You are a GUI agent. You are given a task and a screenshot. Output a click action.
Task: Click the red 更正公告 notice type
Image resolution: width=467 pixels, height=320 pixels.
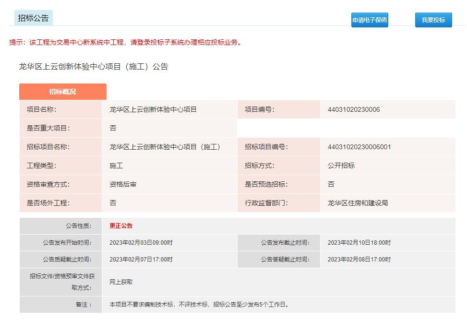[121, 225]
